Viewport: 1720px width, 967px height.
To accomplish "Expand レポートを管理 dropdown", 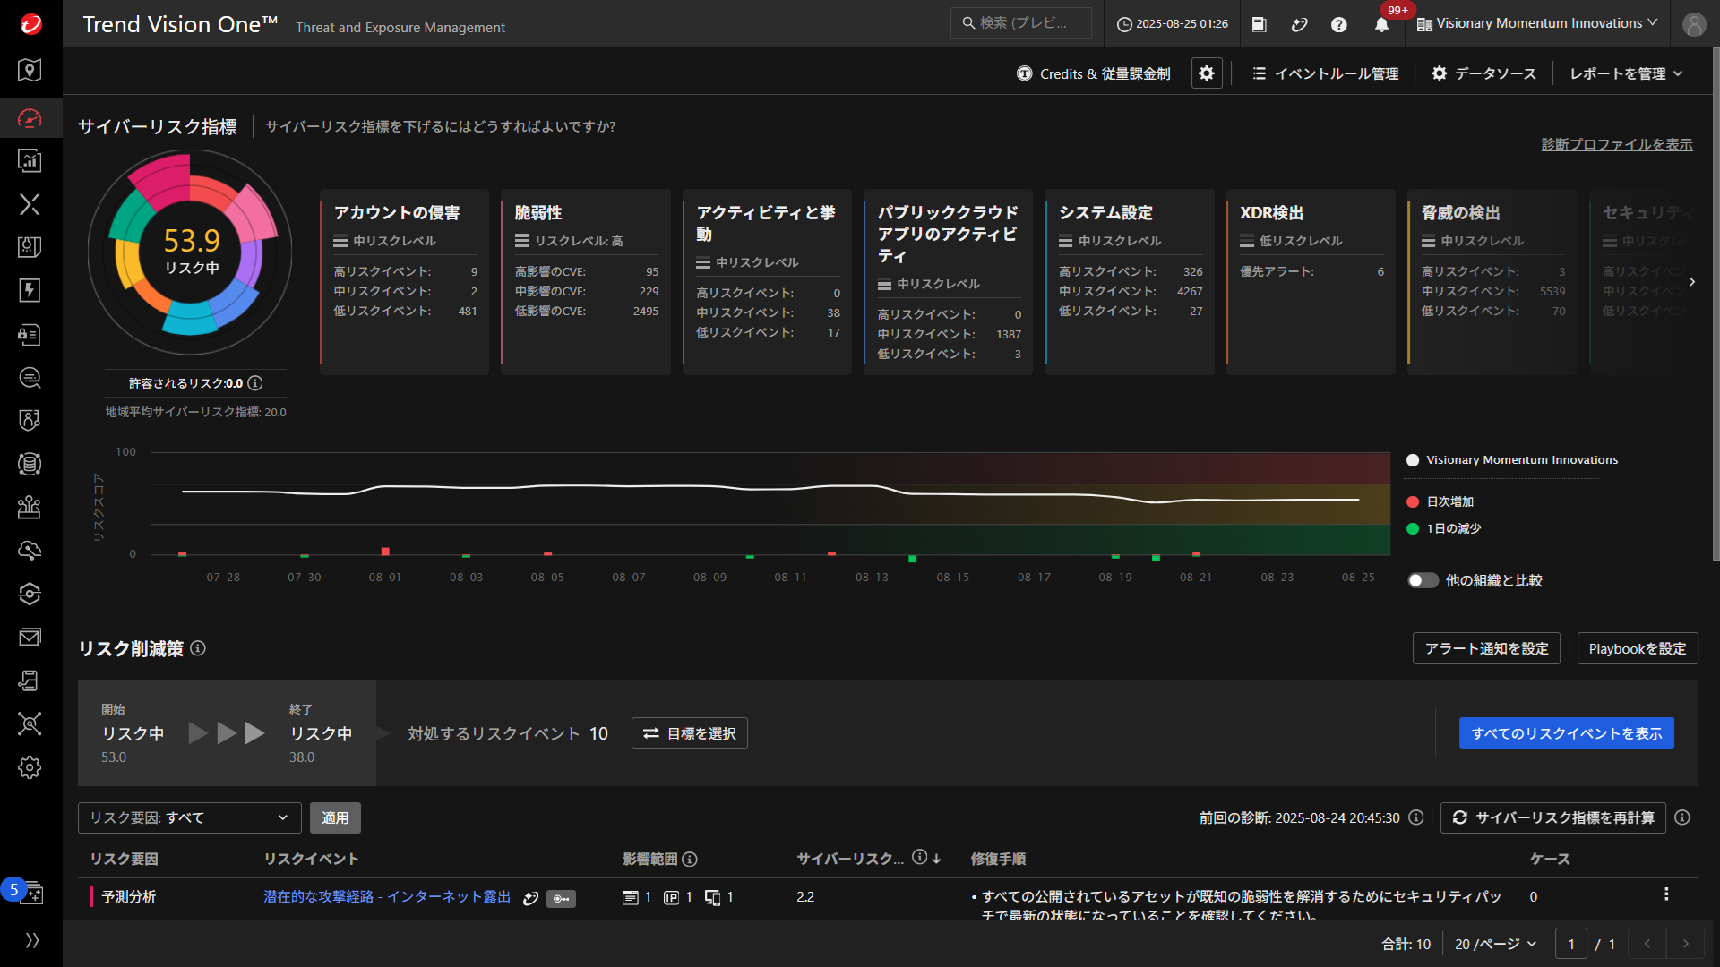I will (x=1626, y=73).
